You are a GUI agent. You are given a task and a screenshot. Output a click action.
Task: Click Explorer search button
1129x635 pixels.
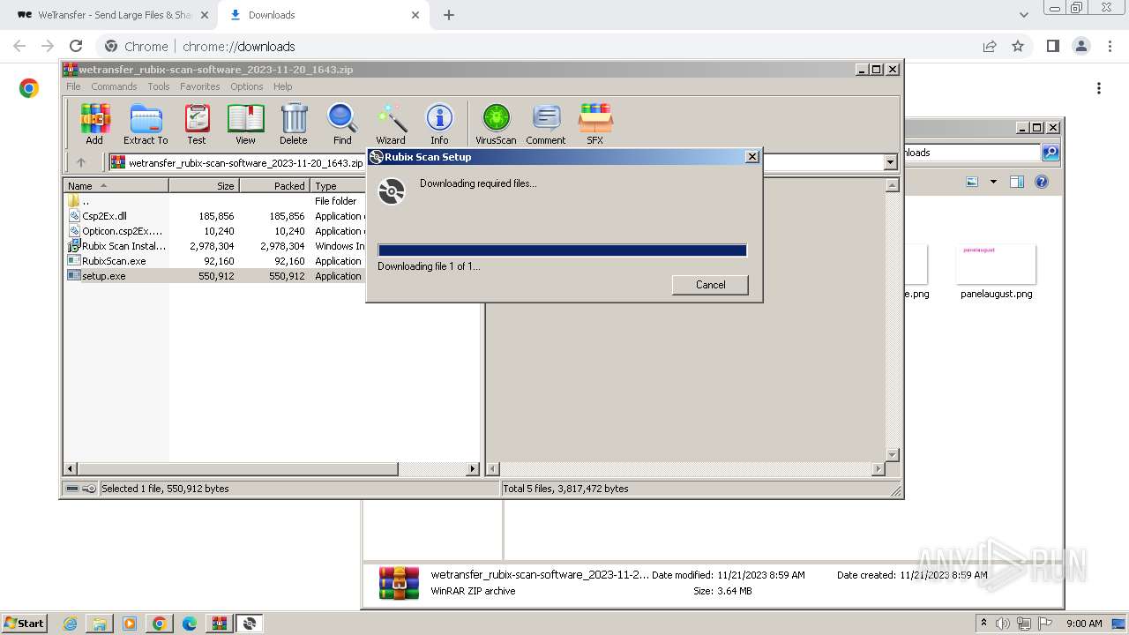click(x=1050, y=153)
